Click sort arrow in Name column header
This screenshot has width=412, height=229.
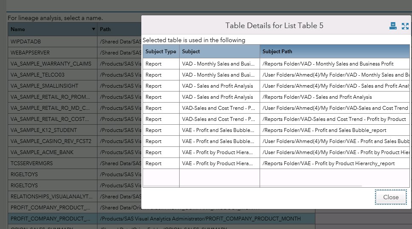[94, 29]
